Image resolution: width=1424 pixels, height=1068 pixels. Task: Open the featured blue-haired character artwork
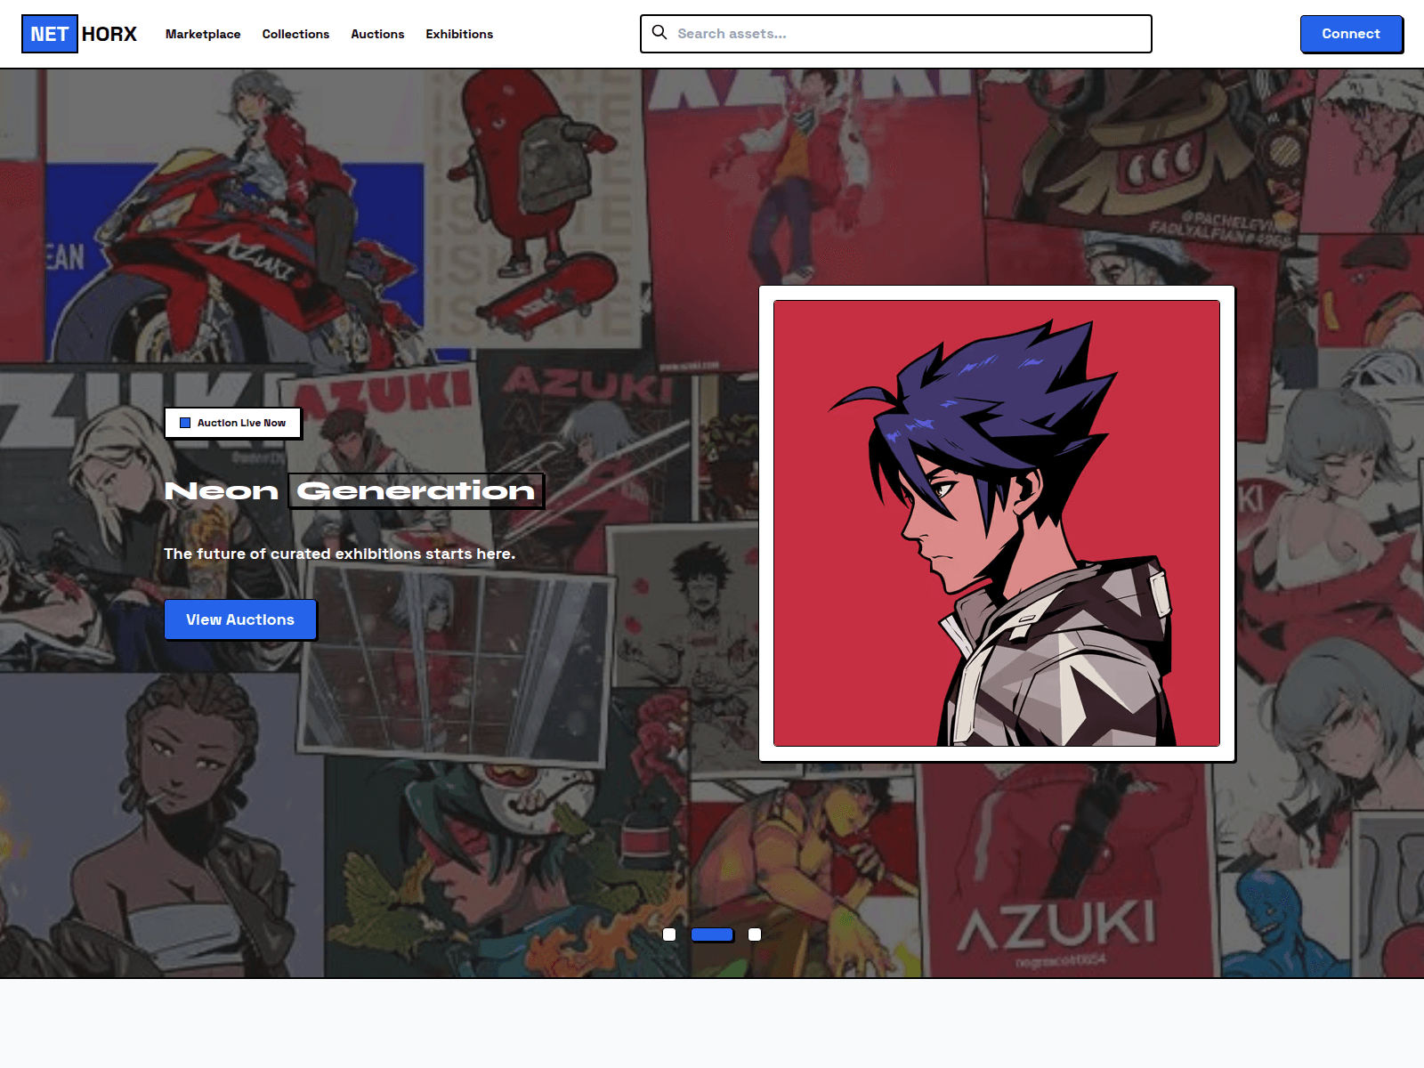997,523
